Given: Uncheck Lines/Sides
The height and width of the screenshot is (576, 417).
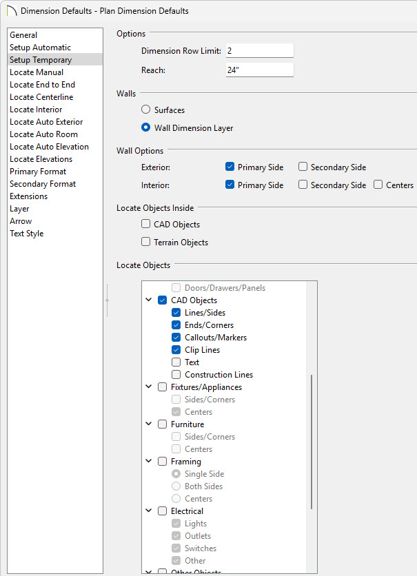Looking at the screenshot, I should click(x=176, y=313).
